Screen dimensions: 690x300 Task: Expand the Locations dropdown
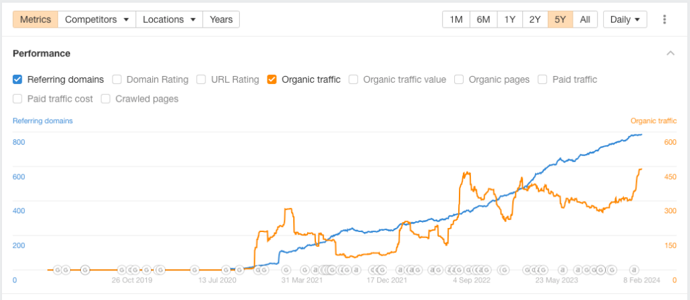point(169,20)
